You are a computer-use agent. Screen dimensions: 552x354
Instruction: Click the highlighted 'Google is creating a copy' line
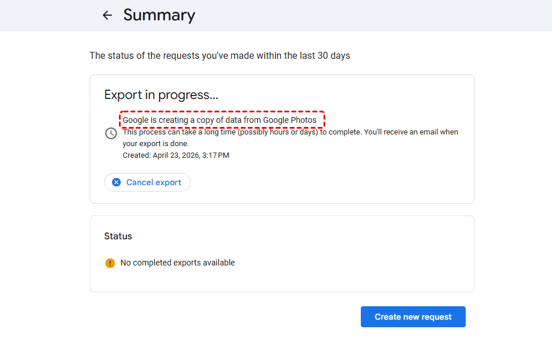[x=219, y=121]
